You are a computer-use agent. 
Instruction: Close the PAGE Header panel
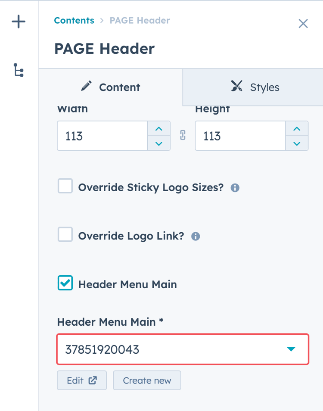(303, 24)
